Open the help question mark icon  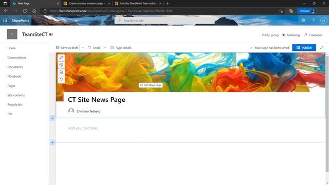click(x=314, y=21)
